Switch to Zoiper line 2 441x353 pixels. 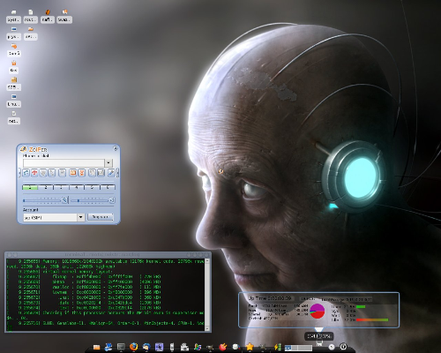click(x=46, y=187)
